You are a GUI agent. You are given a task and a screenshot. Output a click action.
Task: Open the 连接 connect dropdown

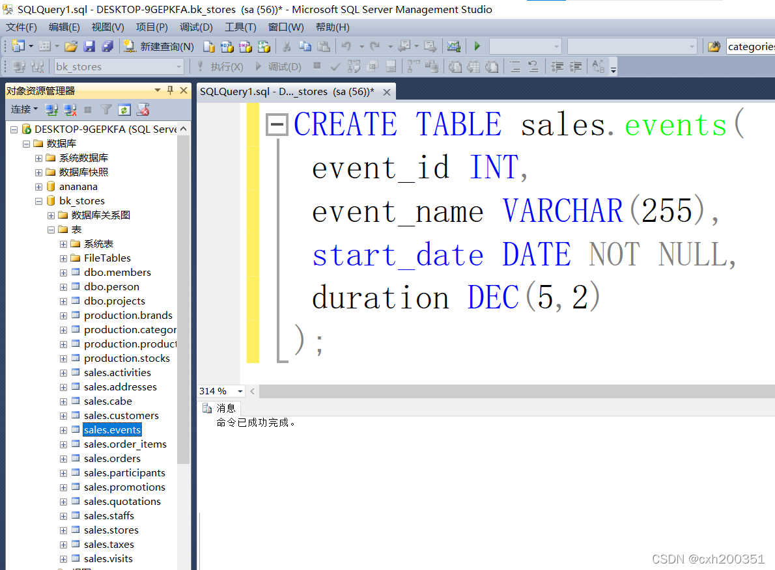coord(24,109)
